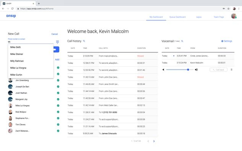Click Rob Wolpov's avatar
The width and height of the screenshot is (242, 151).
(x=10, y=112)
